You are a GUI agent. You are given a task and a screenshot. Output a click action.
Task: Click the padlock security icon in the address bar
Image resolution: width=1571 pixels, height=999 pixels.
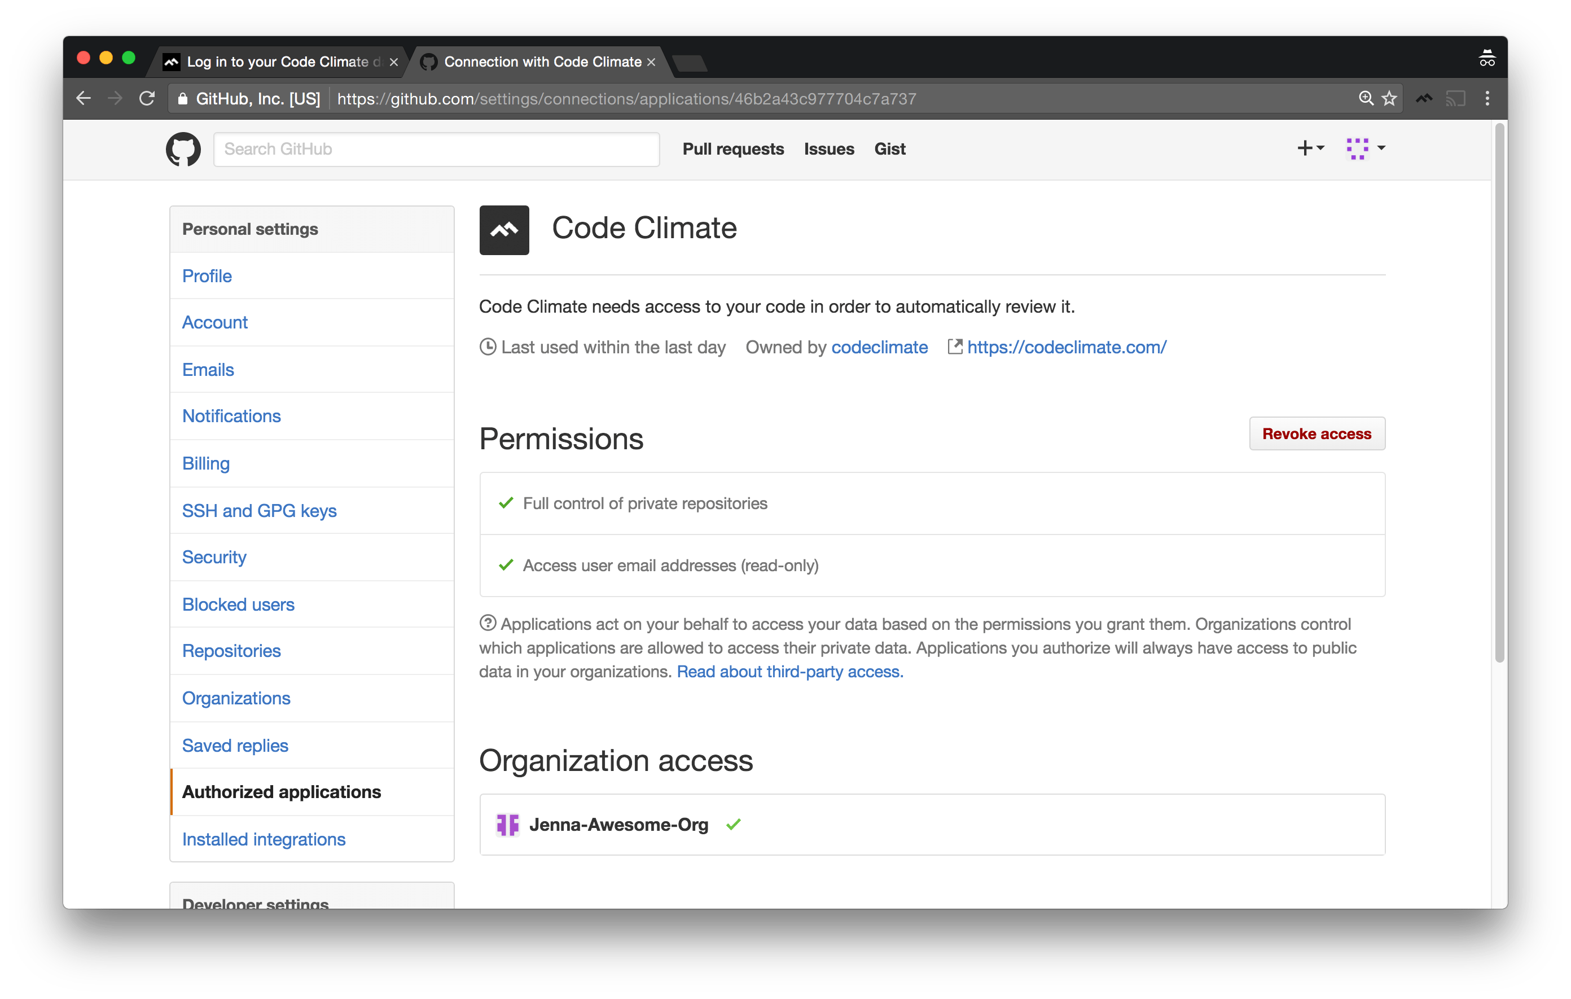(x=182, y=99)
